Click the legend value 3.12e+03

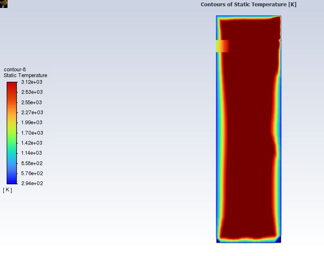[x=32, y=82]
